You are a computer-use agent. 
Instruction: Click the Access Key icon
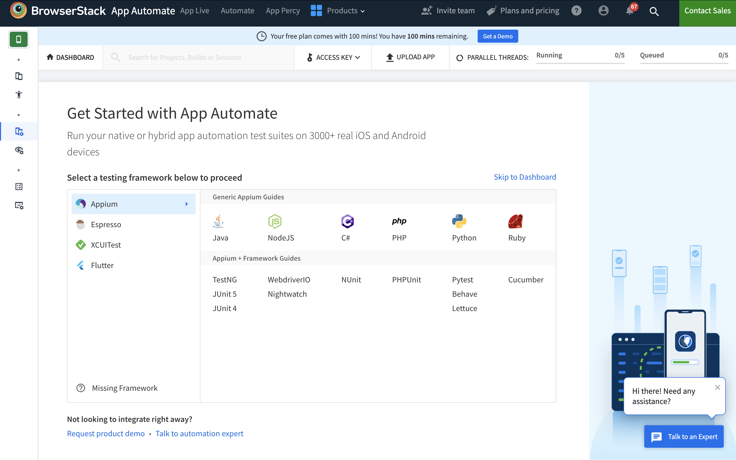(x=310, y=57)
